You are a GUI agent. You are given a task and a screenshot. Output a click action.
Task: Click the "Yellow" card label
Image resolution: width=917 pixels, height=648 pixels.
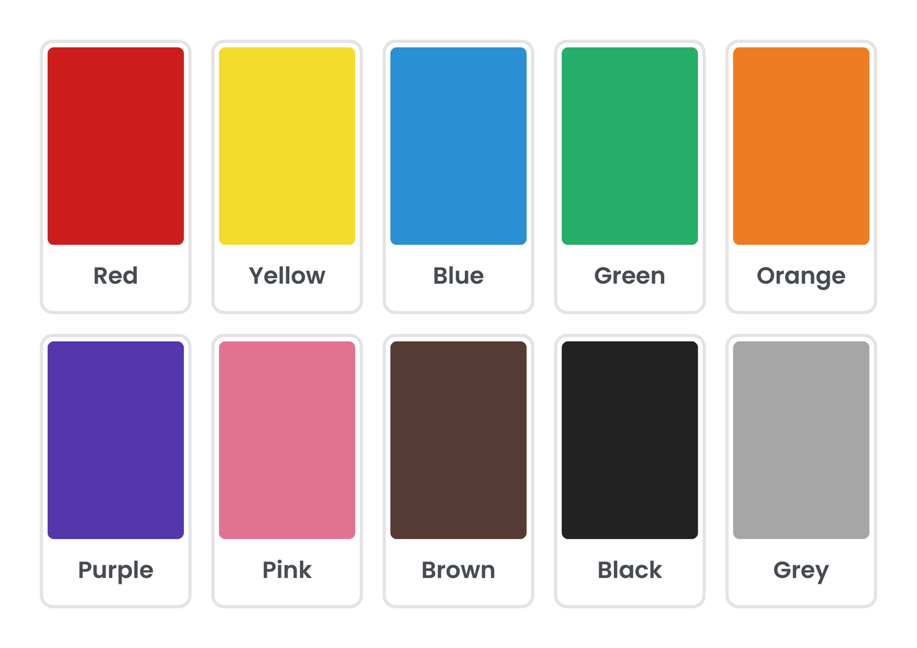287,276
